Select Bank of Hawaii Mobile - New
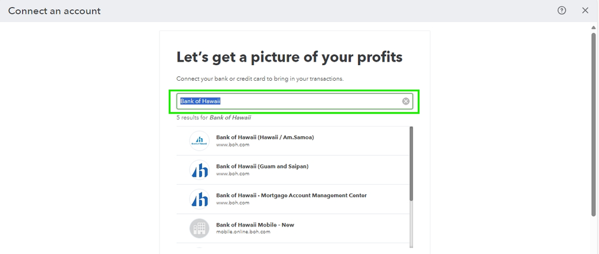 click(x=255, y=225)
